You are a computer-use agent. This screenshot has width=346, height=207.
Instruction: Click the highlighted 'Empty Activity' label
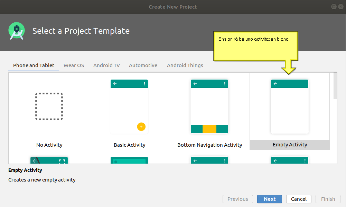pos(290,145)
